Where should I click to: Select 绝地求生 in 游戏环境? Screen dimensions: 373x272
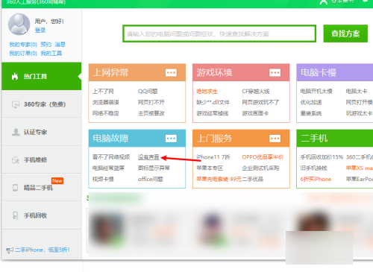[x=207, y=92]
